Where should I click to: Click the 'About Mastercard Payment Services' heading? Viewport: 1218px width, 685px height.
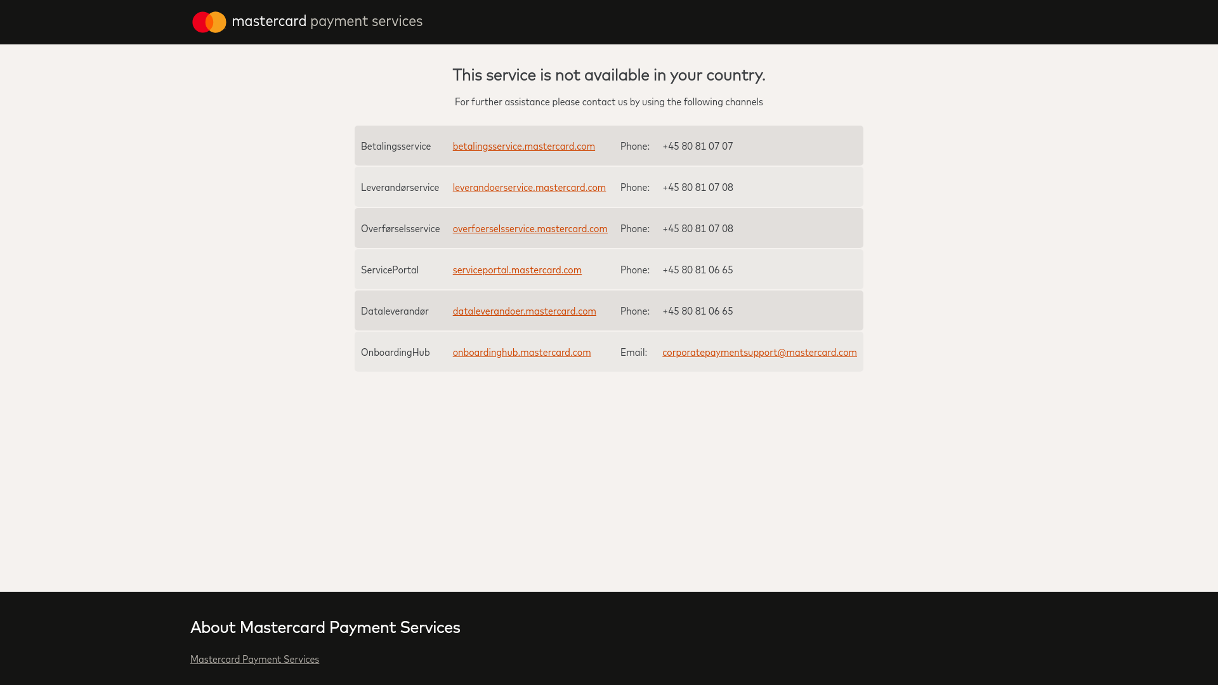click(325, 627)
